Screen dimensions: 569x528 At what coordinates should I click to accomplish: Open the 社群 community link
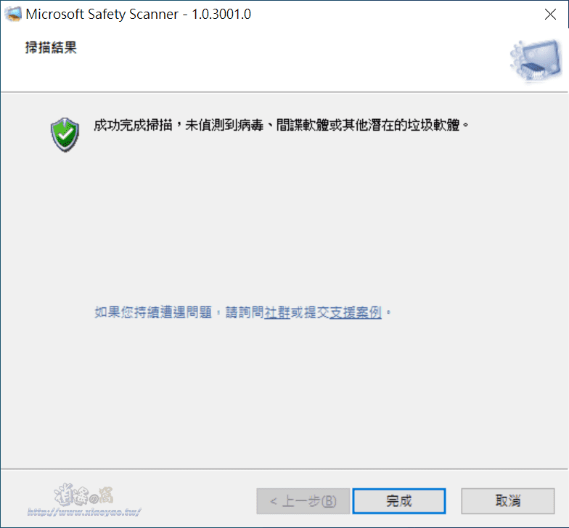[x=277, y=312]
